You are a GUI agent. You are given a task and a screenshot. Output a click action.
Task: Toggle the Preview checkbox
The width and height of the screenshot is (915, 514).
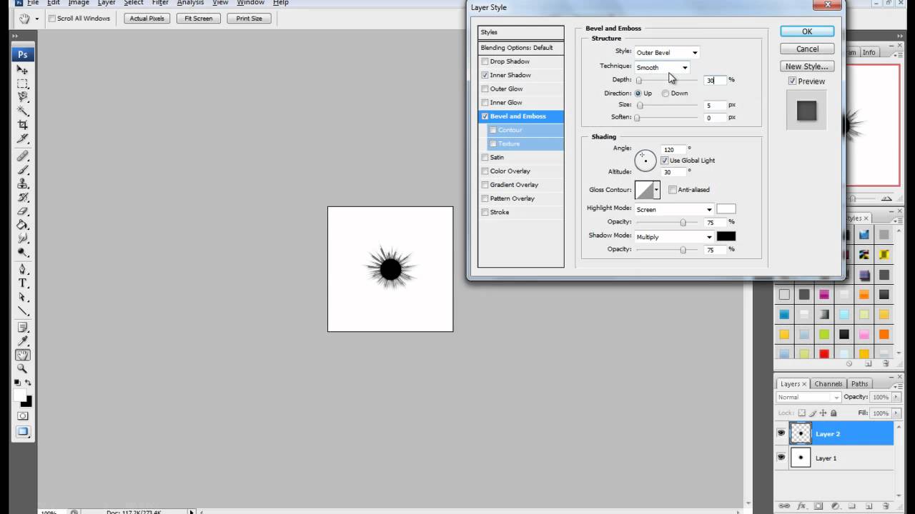click(x=792, y=81)
